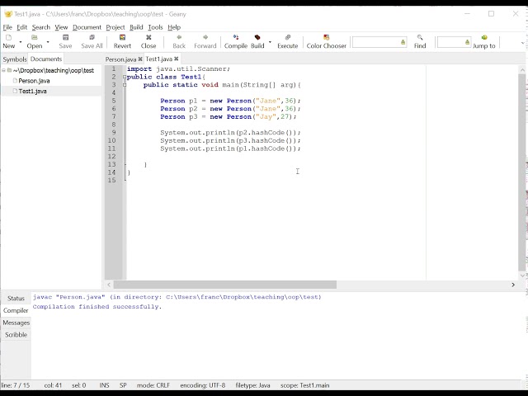This screenshot has width=528, height=396.
Task: Click 'encoding: UTF-8' in status bar
Action: tap(203, 385)
